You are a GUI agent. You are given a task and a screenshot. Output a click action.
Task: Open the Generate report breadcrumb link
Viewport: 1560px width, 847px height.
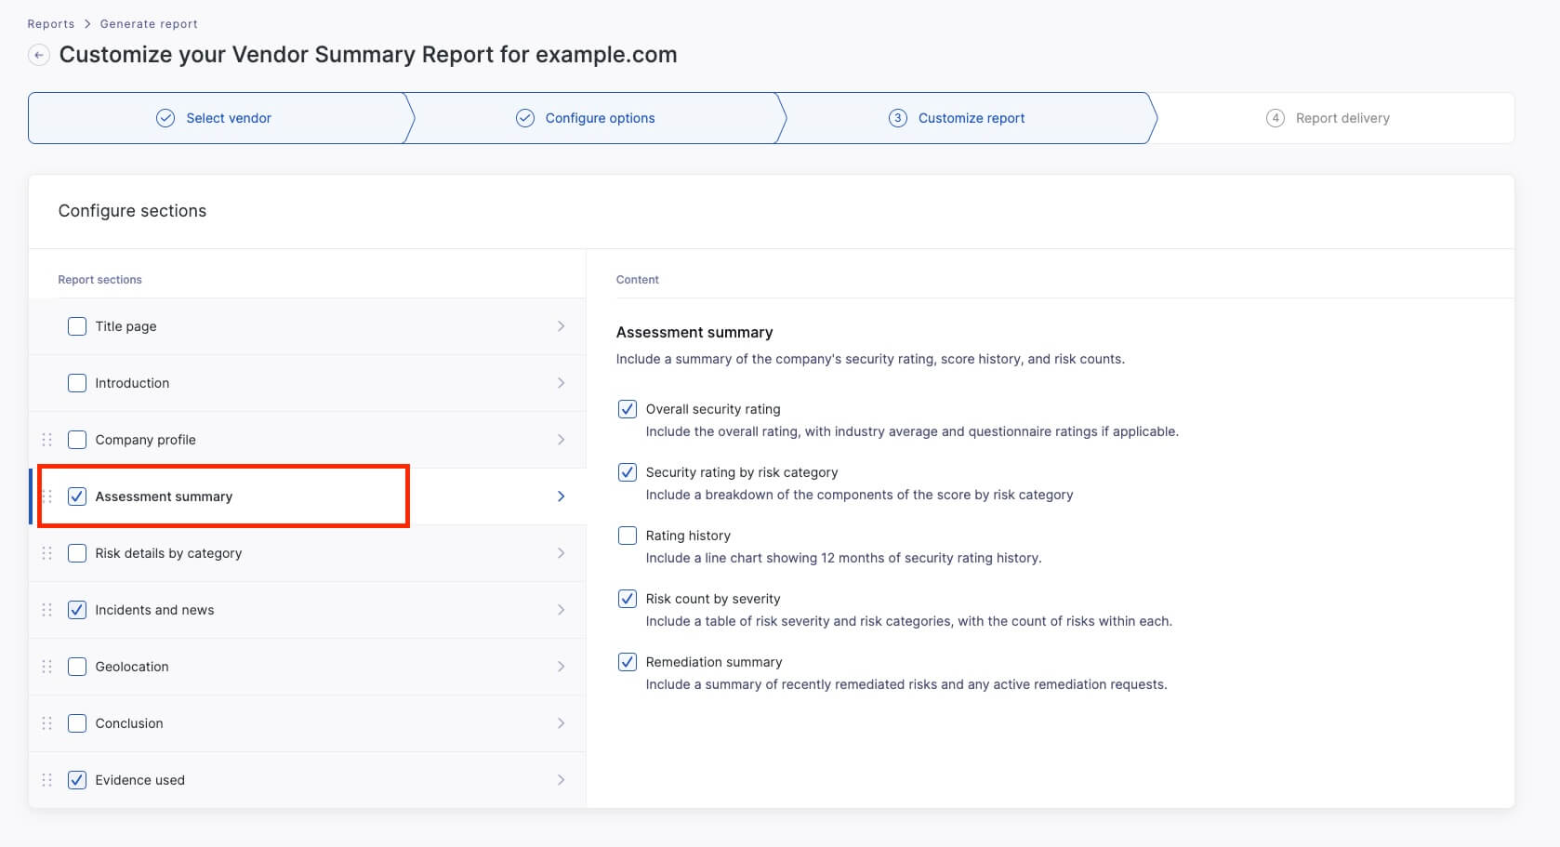tap(149, 24)
